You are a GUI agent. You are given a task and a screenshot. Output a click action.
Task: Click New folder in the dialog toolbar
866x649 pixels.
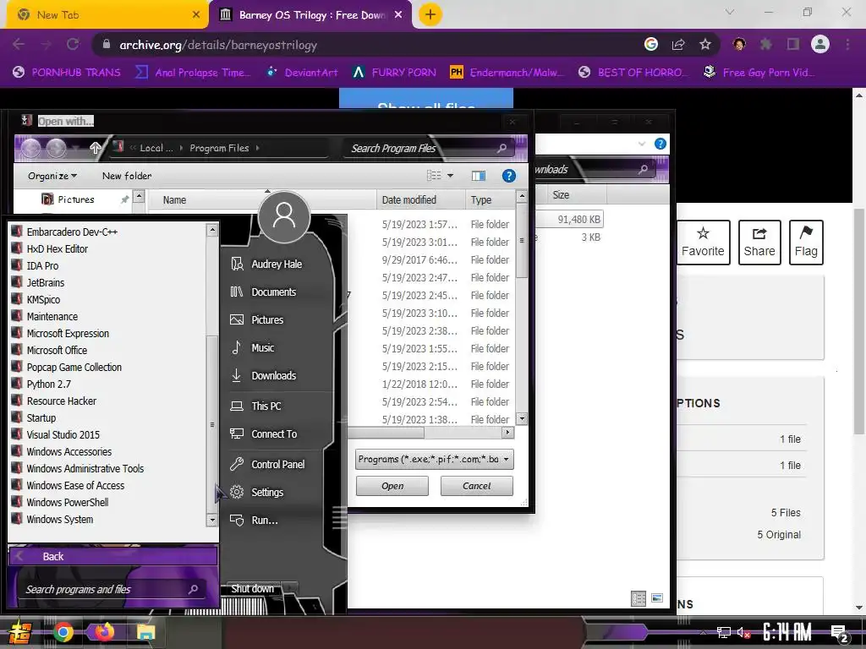click(127, 176)
